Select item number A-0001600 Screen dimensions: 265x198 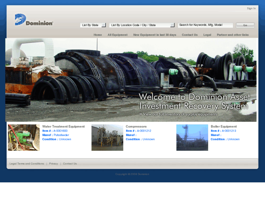point(61,131)
